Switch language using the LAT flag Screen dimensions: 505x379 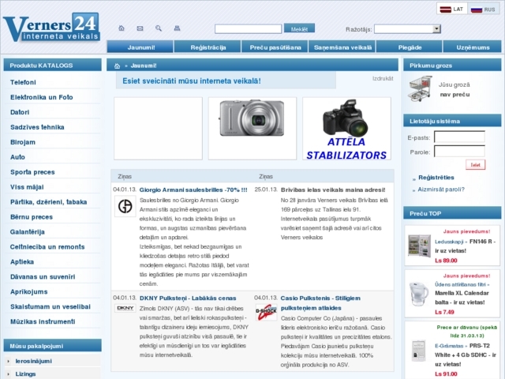[452, 9]
